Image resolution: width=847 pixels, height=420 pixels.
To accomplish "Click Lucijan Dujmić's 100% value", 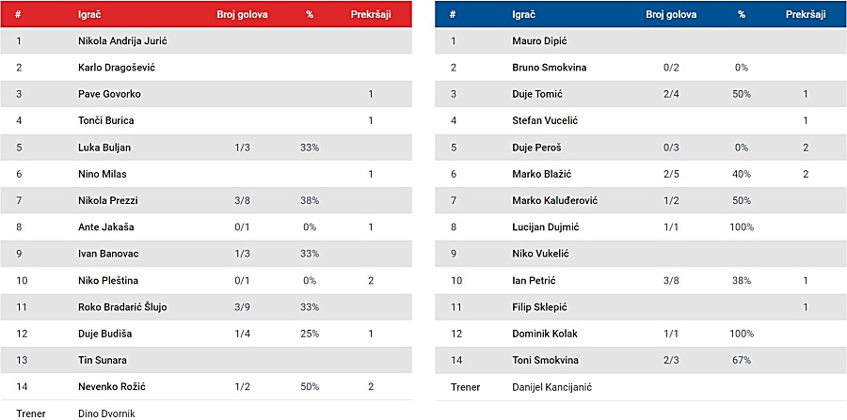I will 742,227.
